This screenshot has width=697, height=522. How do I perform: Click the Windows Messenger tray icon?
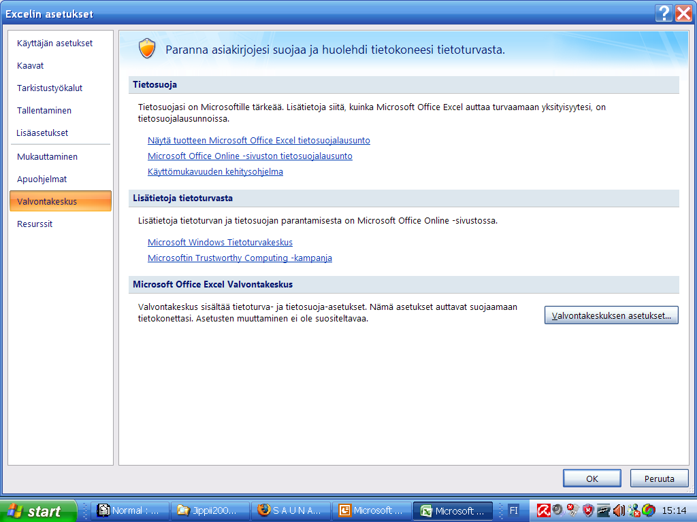[634, 510]
